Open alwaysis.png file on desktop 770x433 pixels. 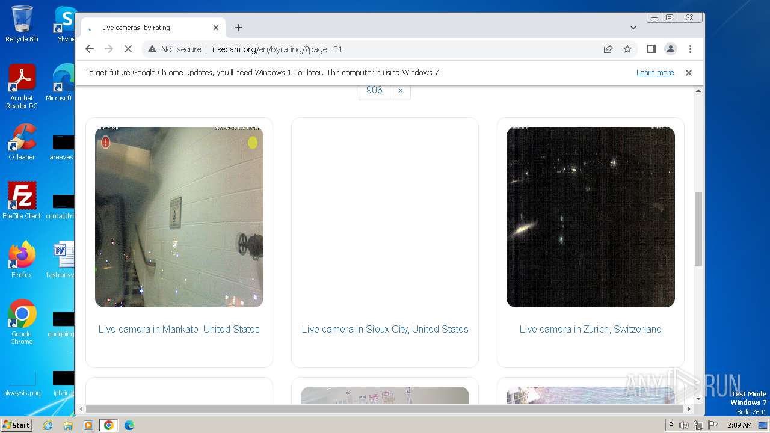click(x=22, y=384)
